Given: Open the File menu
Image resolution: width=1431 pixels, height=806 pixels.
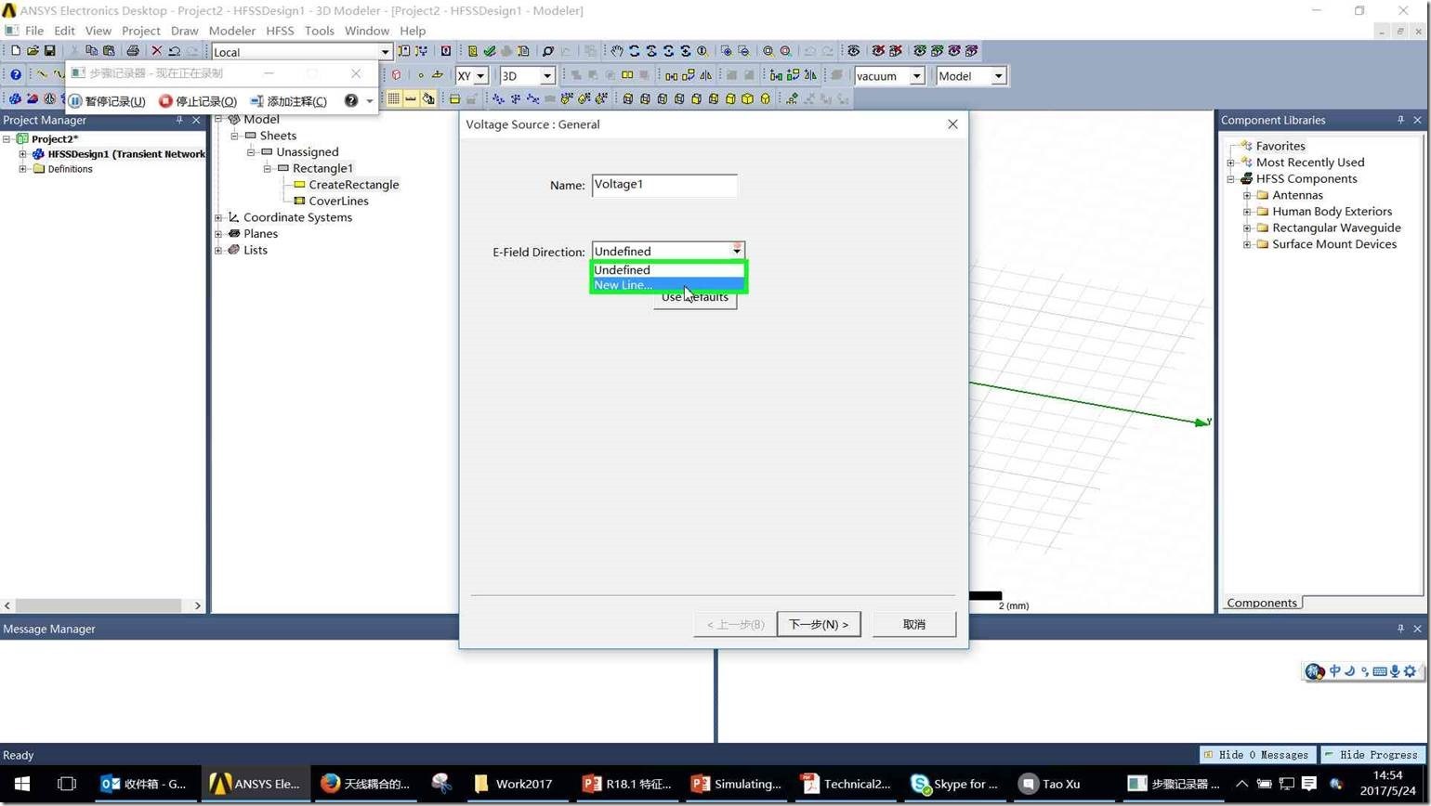Looking at the screenshot, I should 34,31.
